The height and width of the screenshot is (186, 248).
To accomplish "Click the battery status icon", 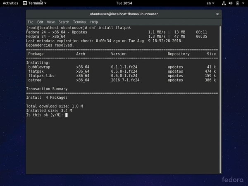I will [238, 3].
